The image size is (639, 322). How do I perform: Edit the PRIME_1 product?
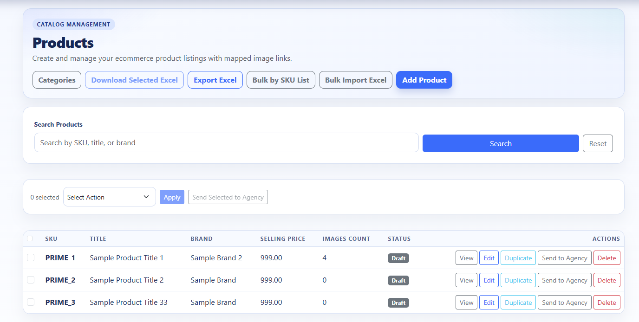point(489,258)
